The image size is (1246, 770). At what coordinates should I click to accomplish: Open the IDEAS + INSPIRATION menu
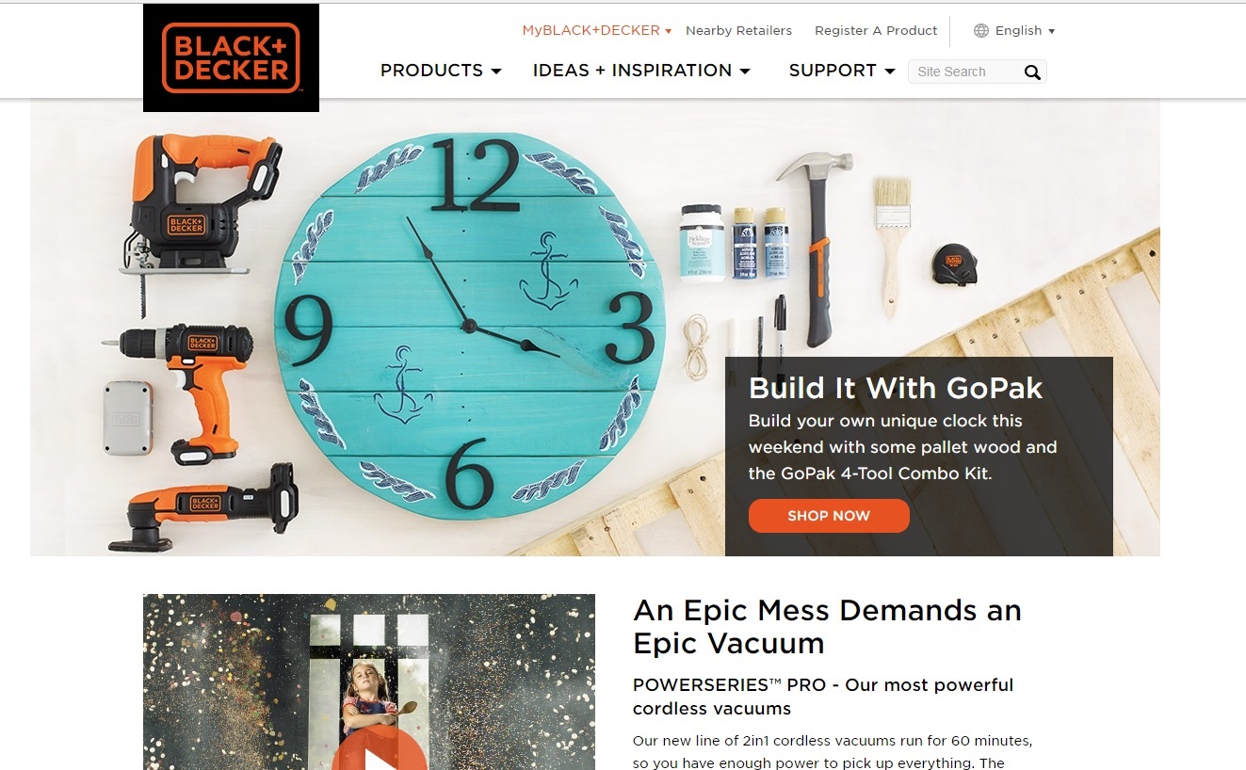click(641, 71)
